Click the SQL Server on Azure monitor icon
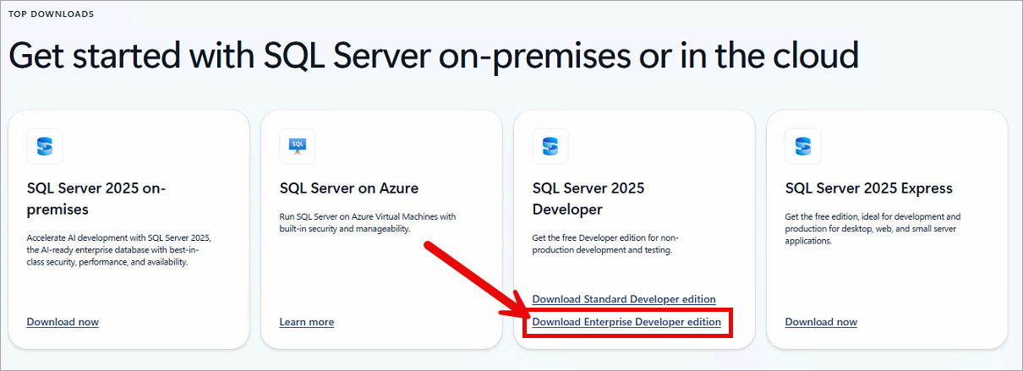 [298, 146]
